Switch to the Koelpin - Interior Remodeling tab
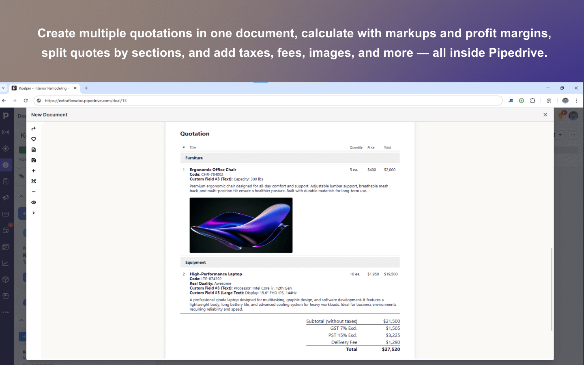 click(x=43, y=88)
